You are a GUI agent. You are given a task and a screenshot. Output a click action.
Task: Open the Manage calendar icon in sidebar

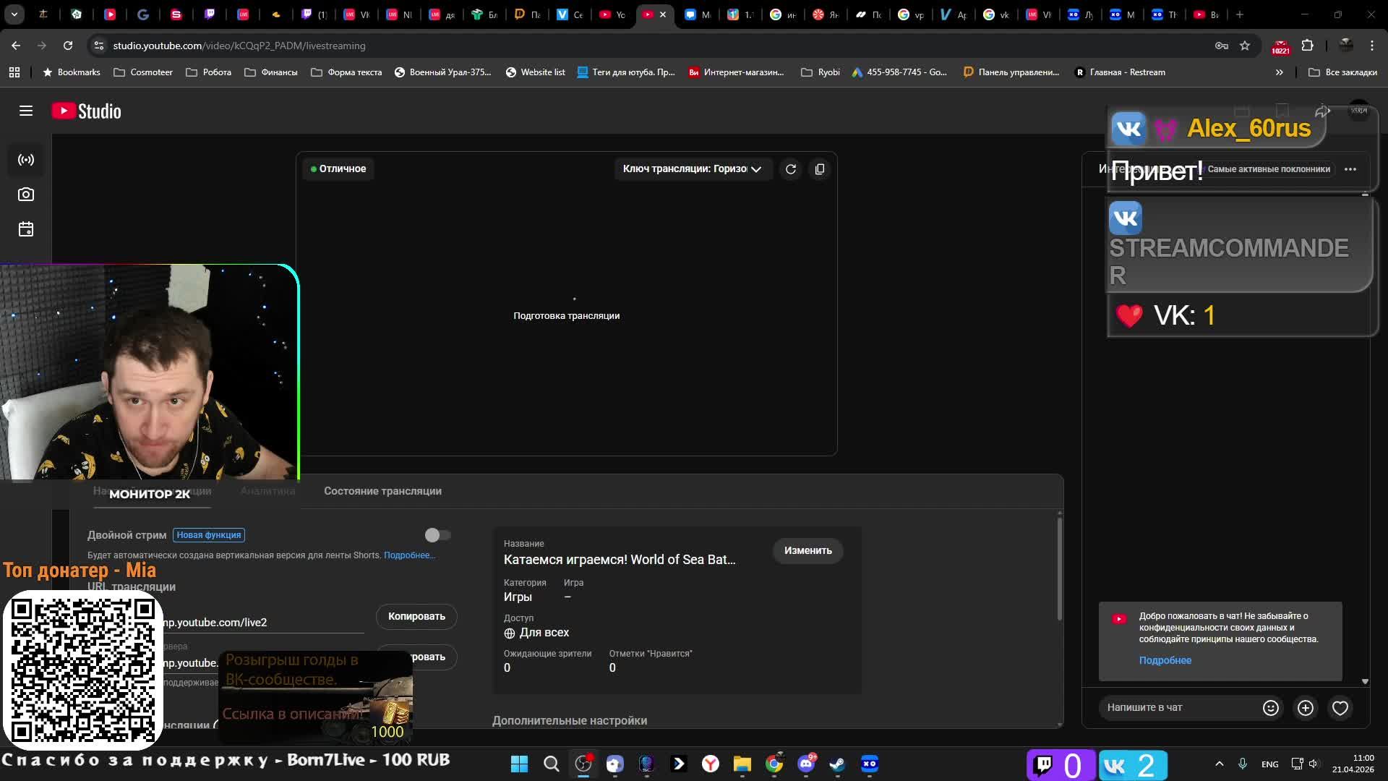pyautogui.click(x=26, y=229)
